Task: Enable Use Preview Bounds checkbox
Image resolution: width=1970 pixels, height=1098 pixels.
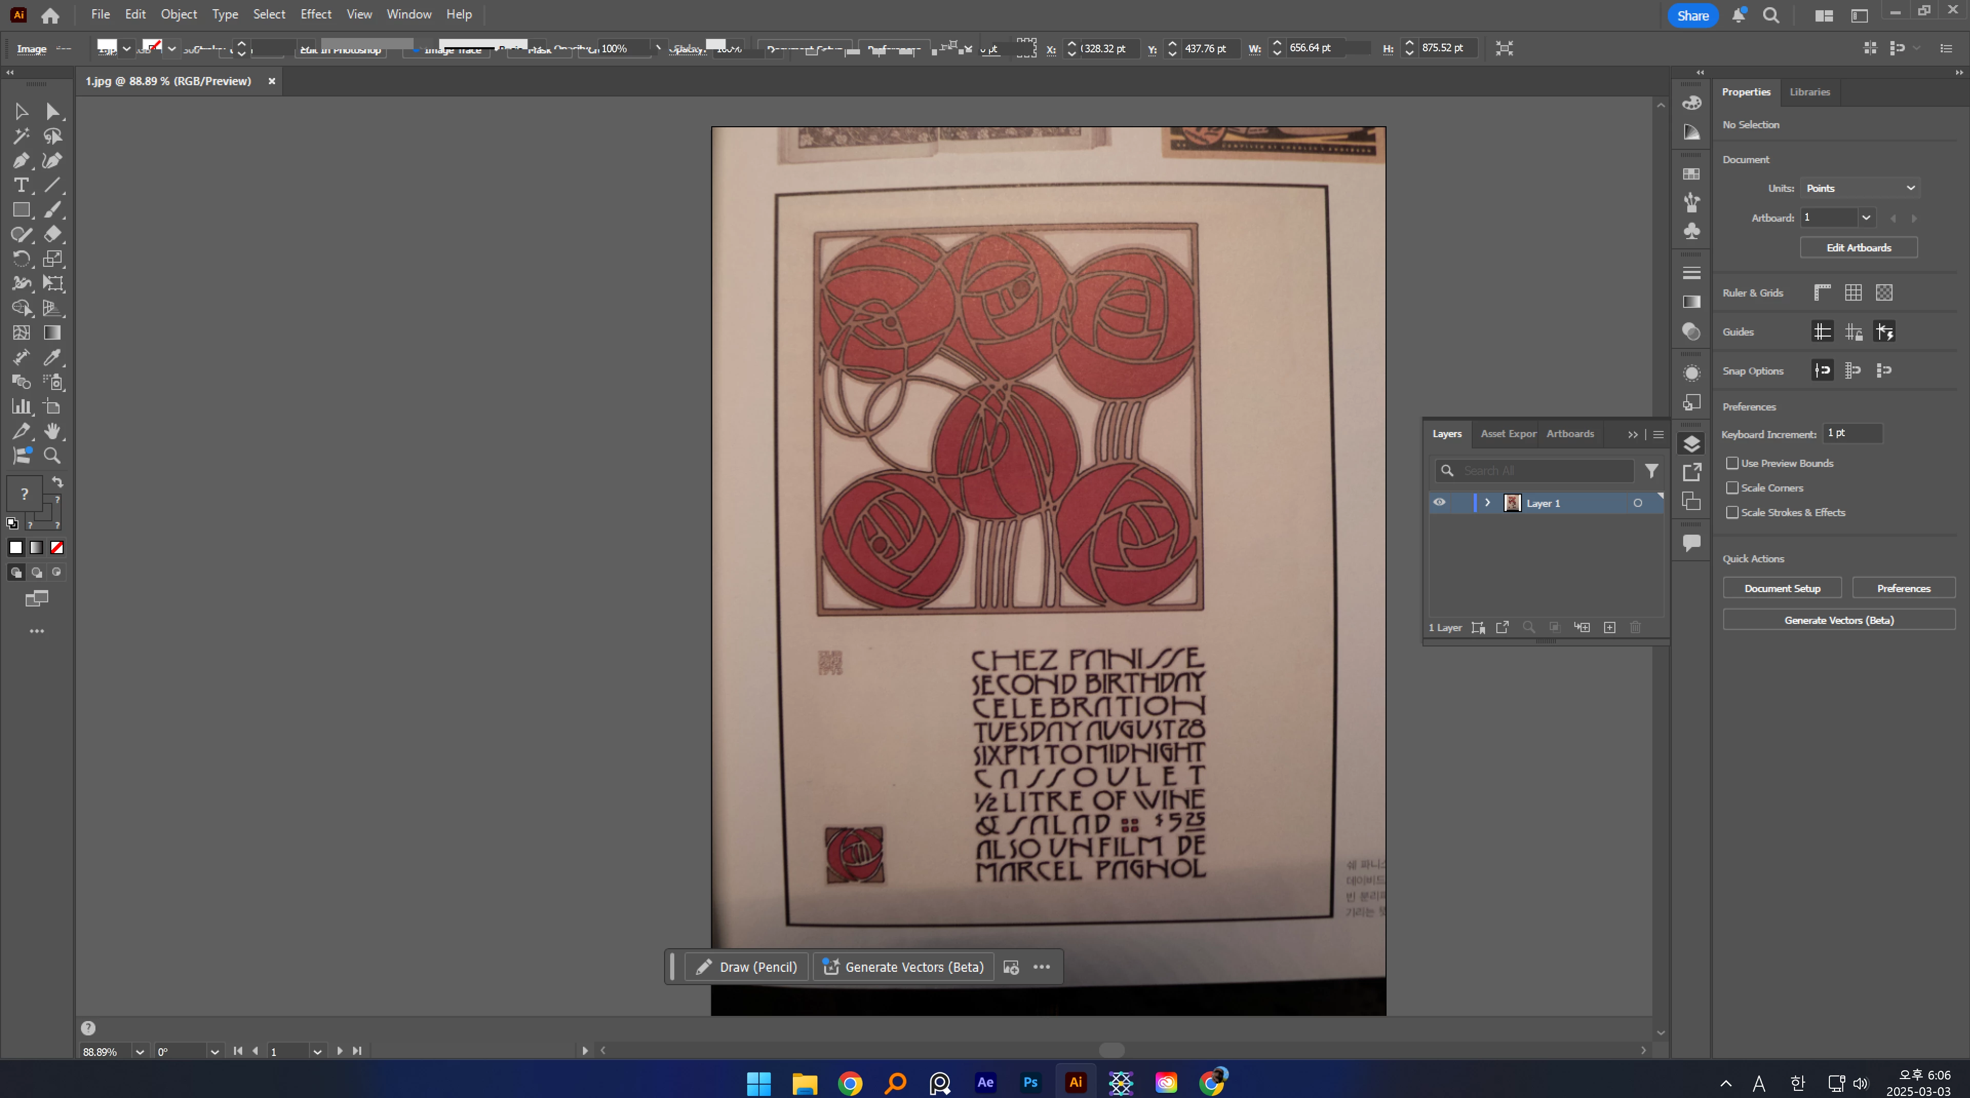Action: (x=1732, y=463)
